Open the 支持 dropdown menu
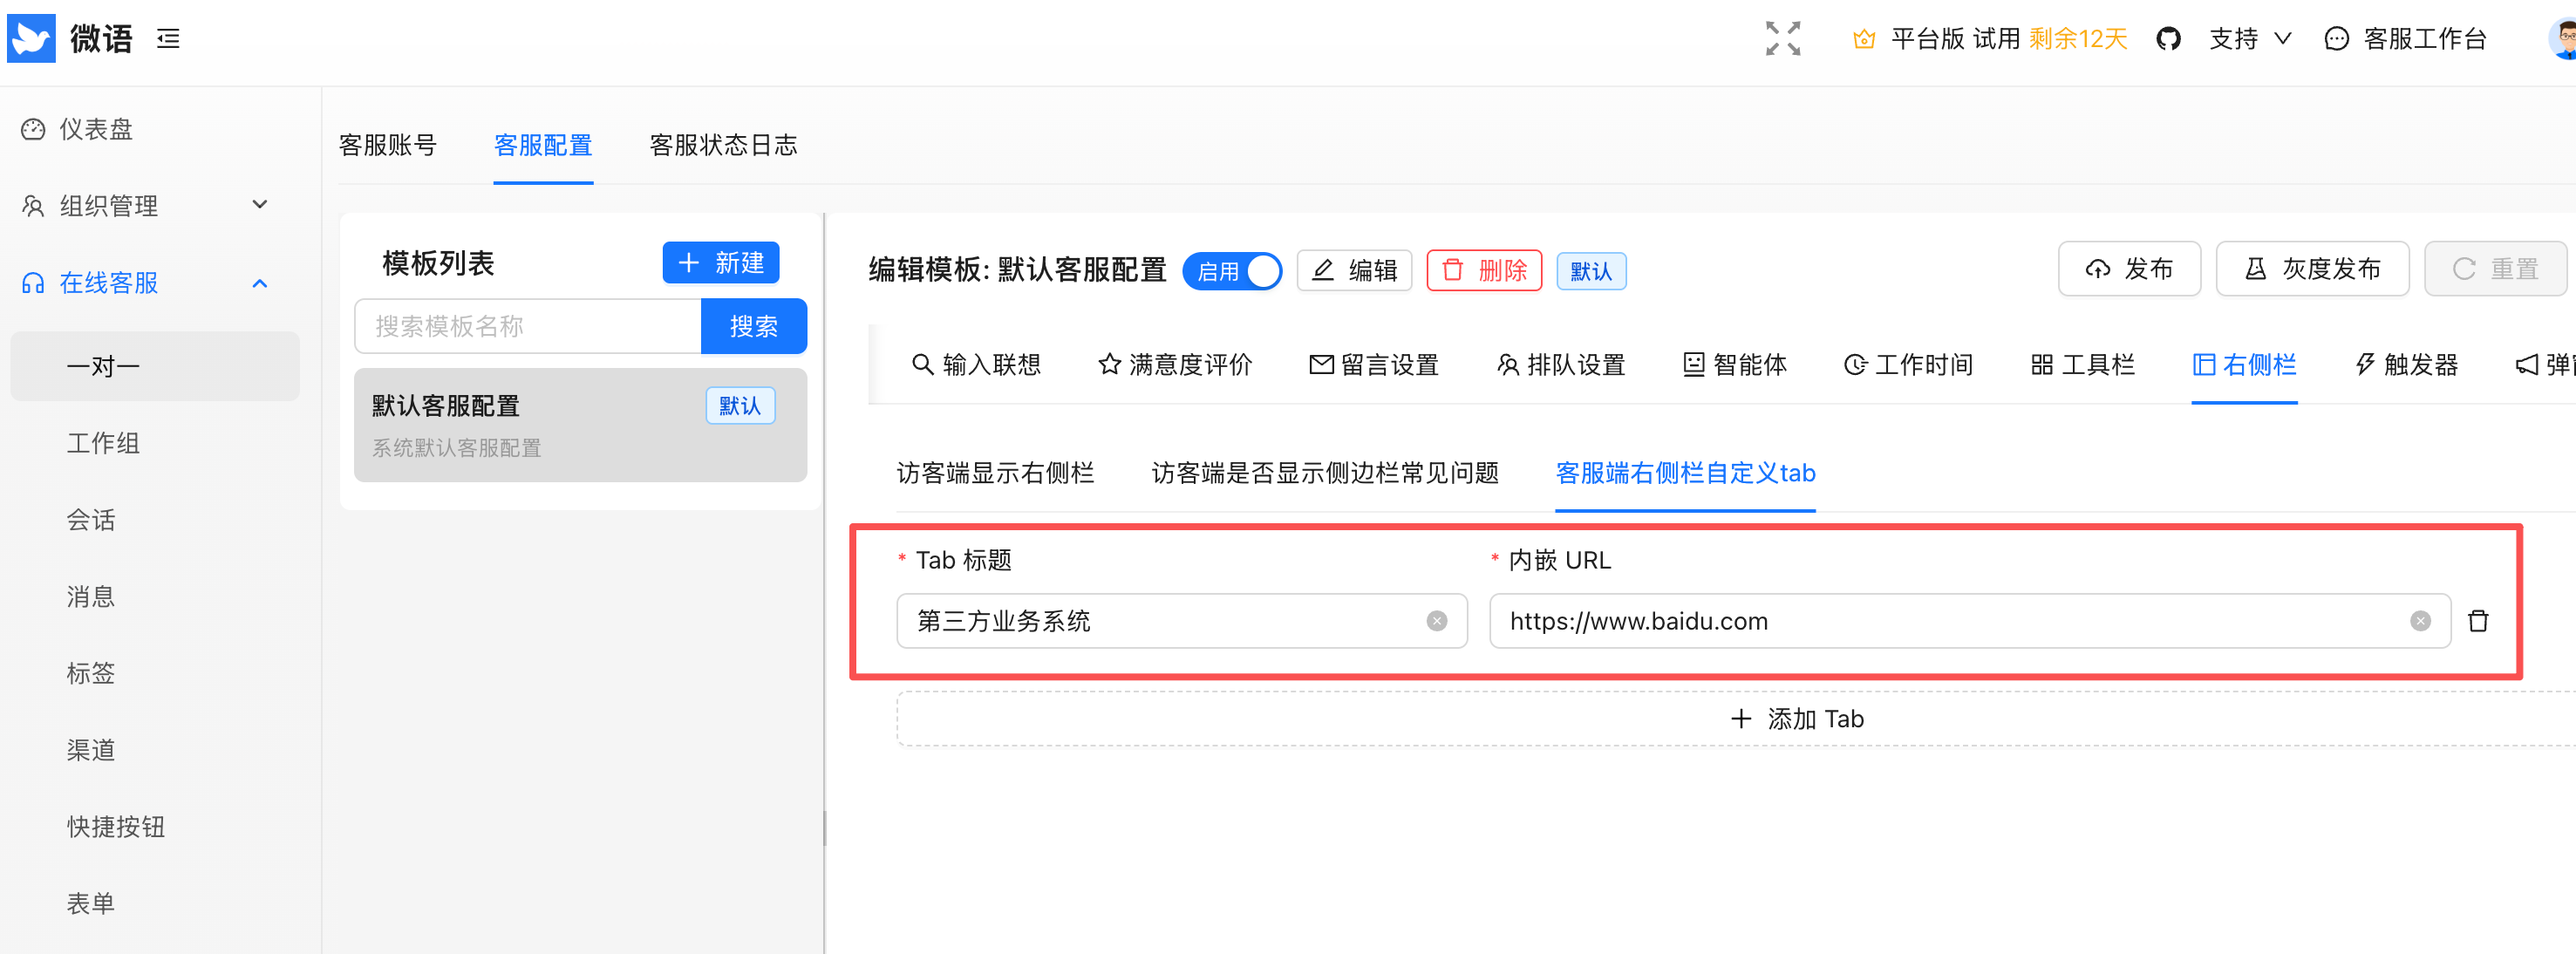Viewport: 2576px width, 954px height. point(2249,38)
